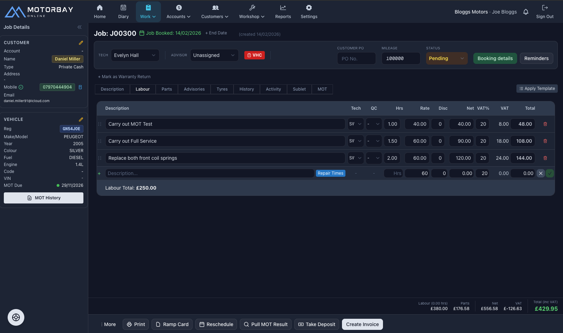The image size is (563, 333).
Task: Edit the customer details via the pencil icon
Action: click(x=81, y=43)
